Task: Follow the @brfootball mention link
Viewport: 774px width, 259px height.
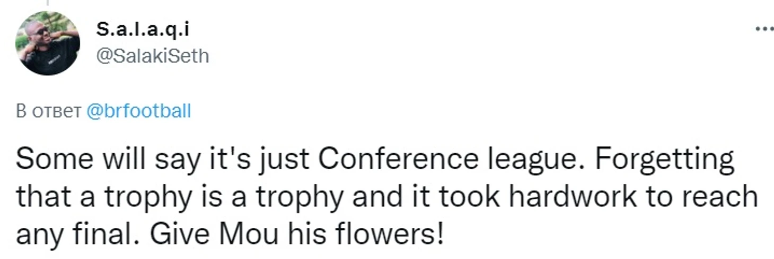Action: 138,112
